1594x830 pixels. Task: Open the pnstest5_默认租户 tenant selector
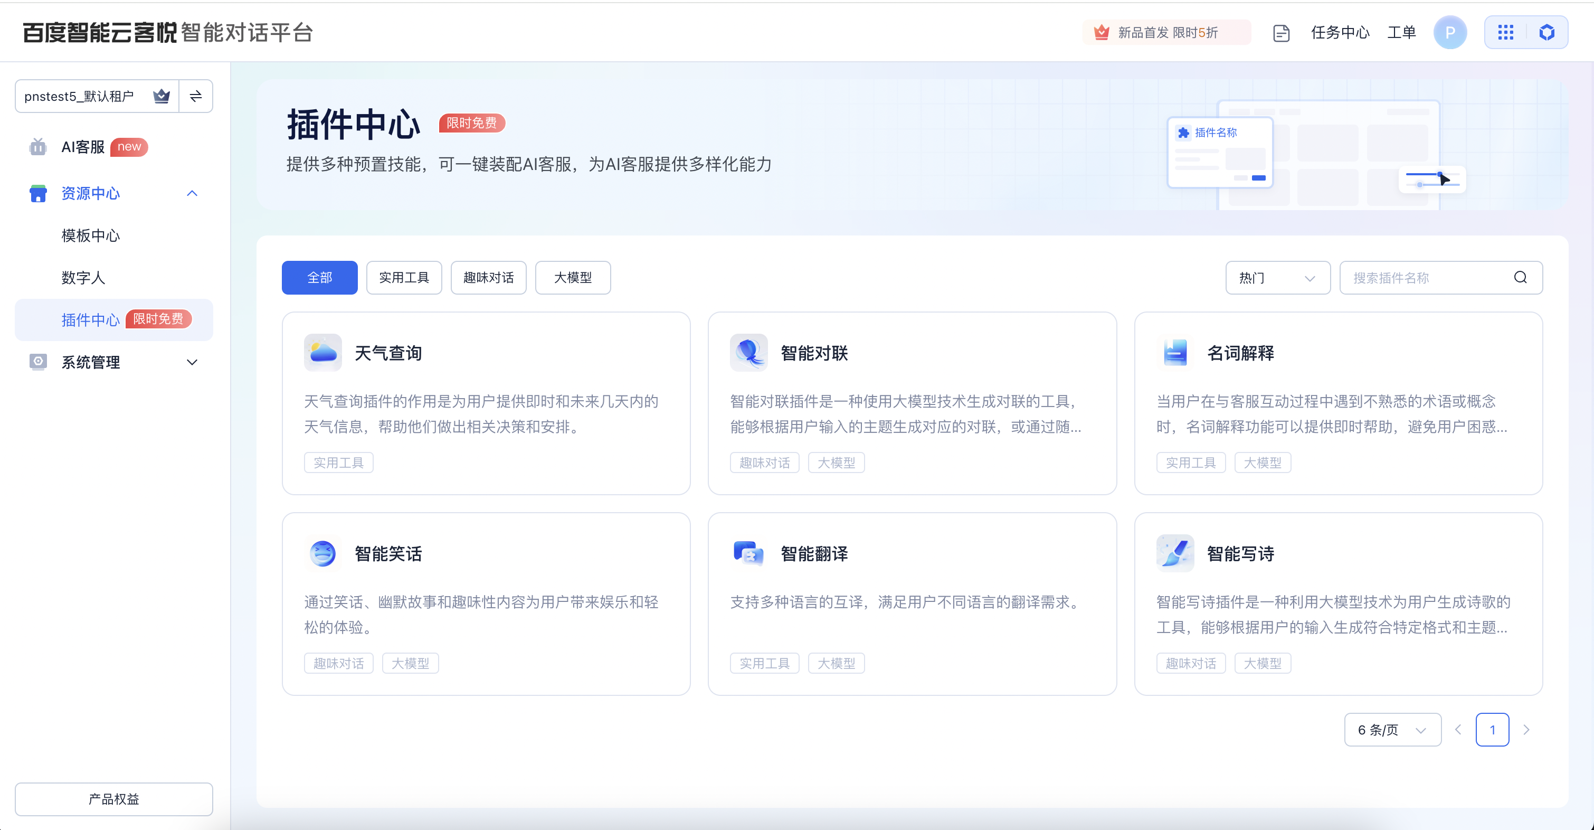[x=97, y=96]
